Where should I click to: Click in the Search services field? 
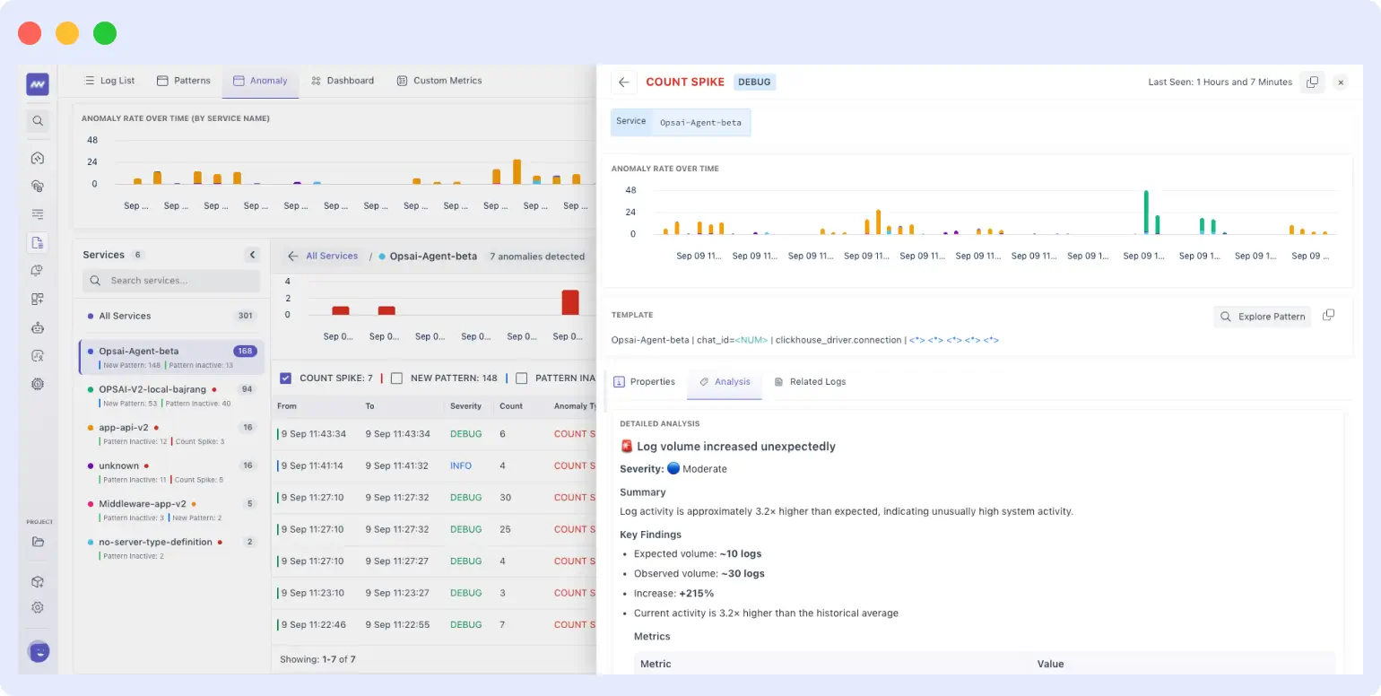pos(171,281)
